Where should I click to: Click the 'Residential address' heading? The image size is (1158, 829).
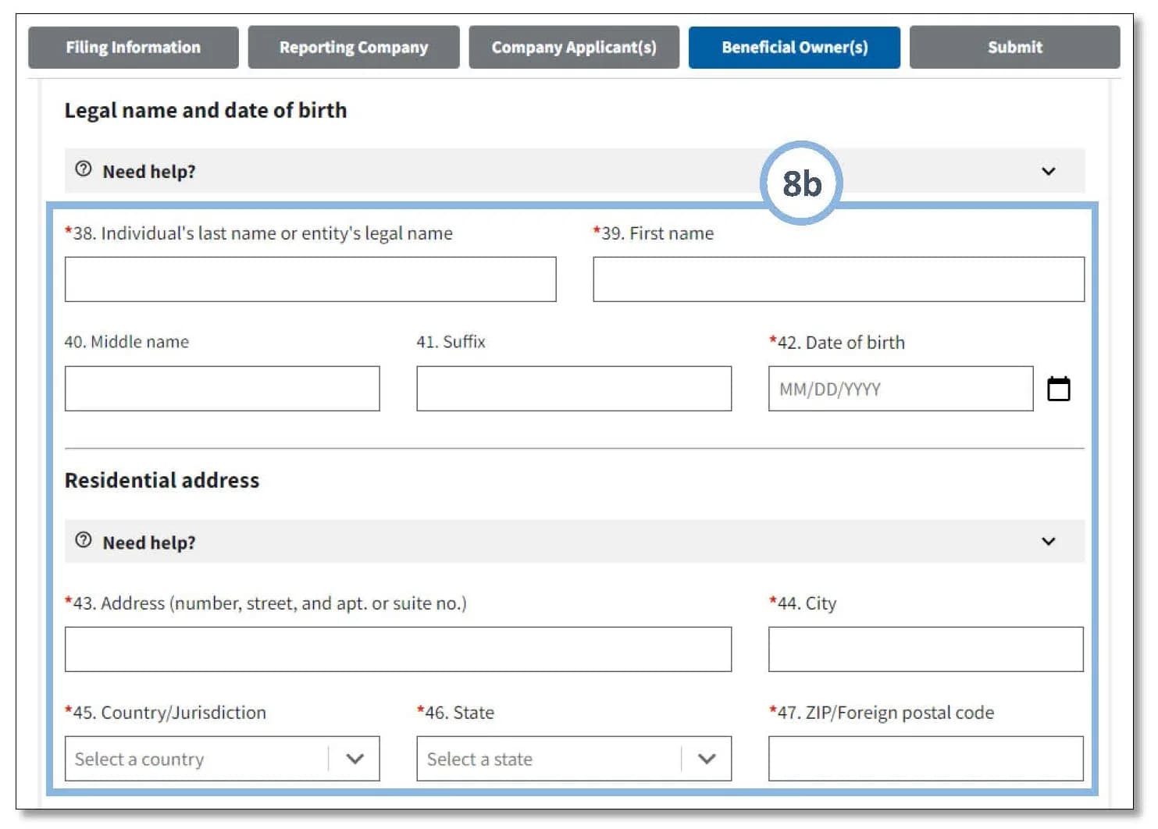(162, 480)
